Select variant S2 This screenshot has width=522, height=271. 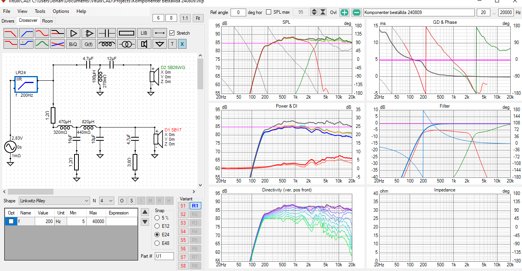point(183,214)
